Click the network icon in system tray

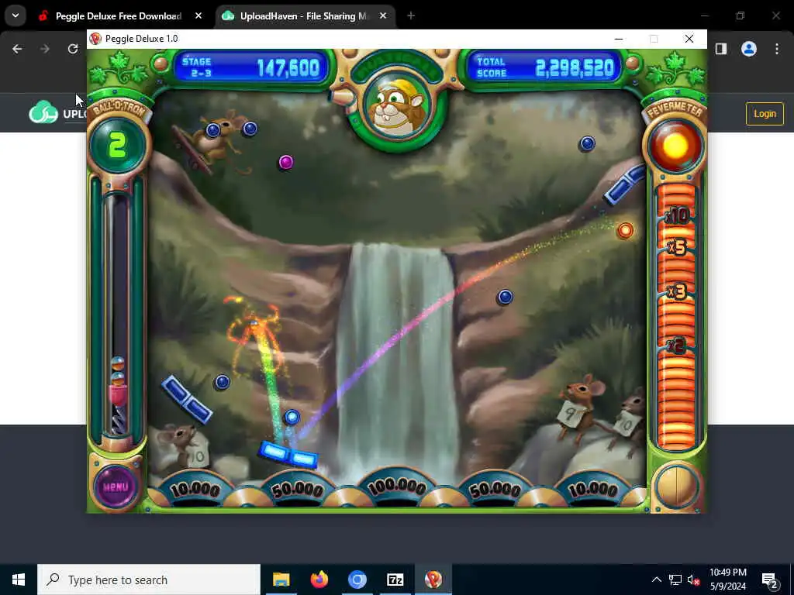pos(675,580)
